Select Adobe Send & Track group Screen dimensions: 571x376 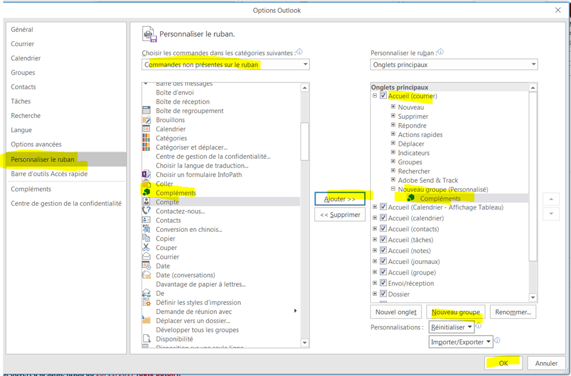(428, 180)
